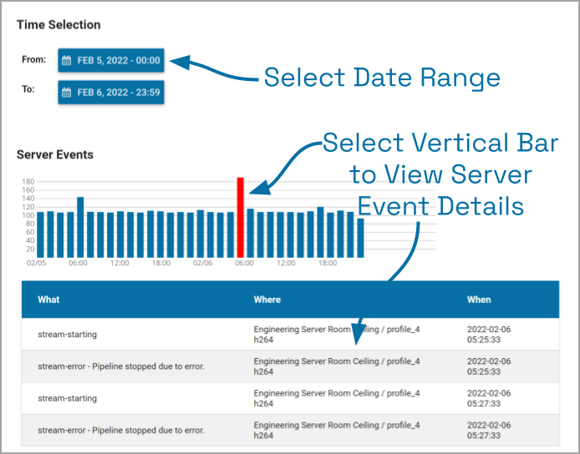Select the first bar at the 02/05 label
This screenshot has height=454, width=580.
[x=40, y=235]
